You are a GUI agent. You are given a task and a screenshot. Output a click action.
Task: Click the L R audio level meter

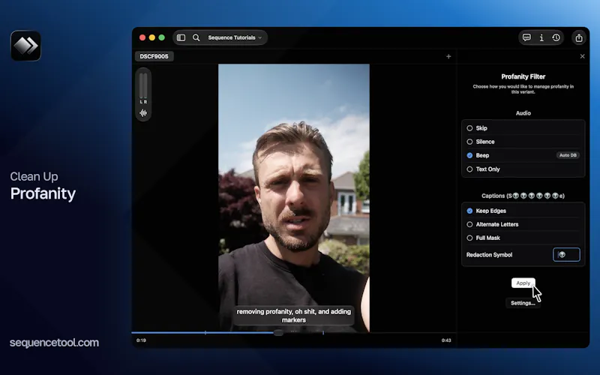tap(143, 88)
